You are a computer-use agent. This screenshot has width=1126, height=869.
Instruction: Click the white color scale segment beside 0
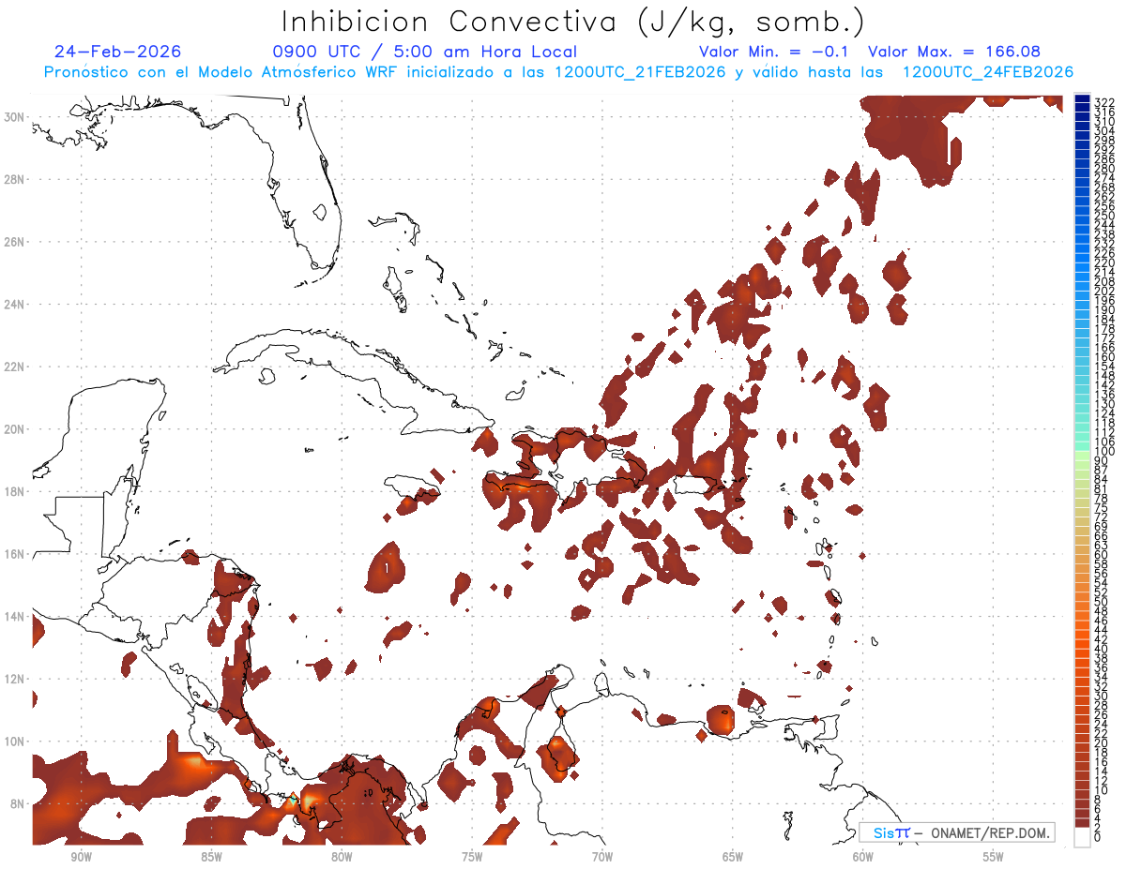1082,838
